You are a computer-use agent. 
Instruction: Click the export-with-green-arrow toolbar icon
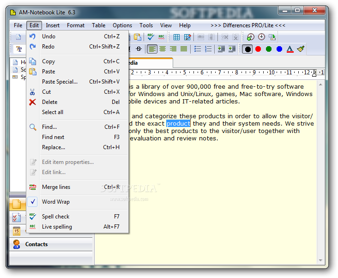272,37
